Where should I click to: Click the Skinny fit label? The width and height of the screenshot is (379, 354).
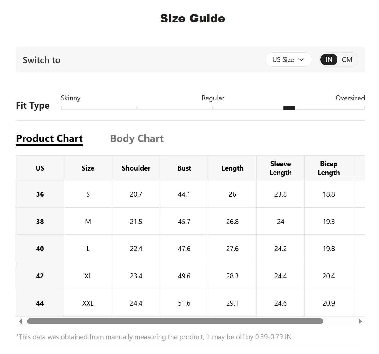coord(71,98)
